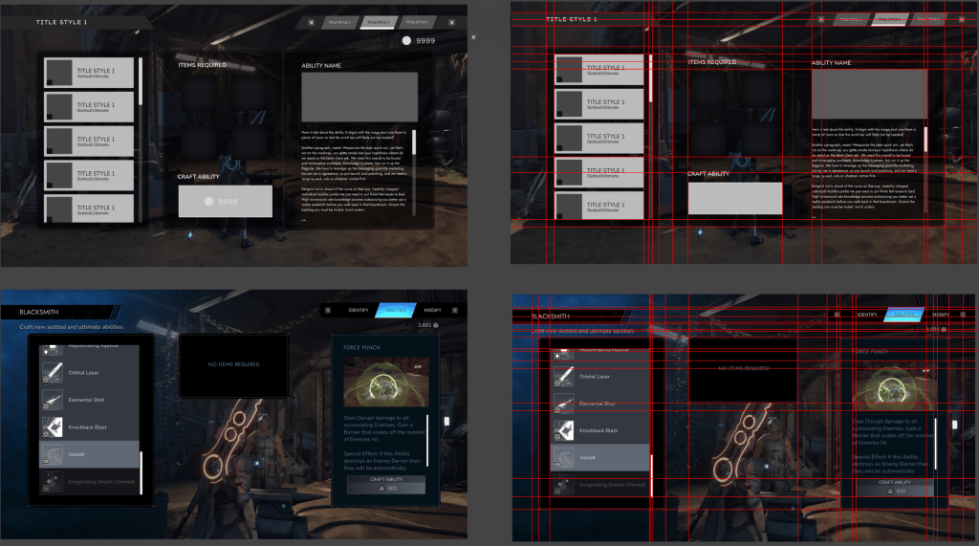This screenshot has width=979, height=546.
Task: Click the Orbital Laser icon in plain Blacksmith mockup
Action: (53, 372)
